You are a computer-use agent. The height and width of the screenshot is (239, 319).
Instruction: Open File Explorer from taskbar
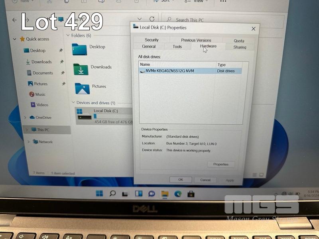[165, 194]
